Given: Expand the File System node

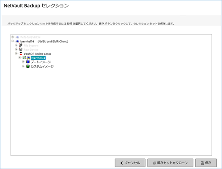Looking at the screenshot, I should pos(16,45).
